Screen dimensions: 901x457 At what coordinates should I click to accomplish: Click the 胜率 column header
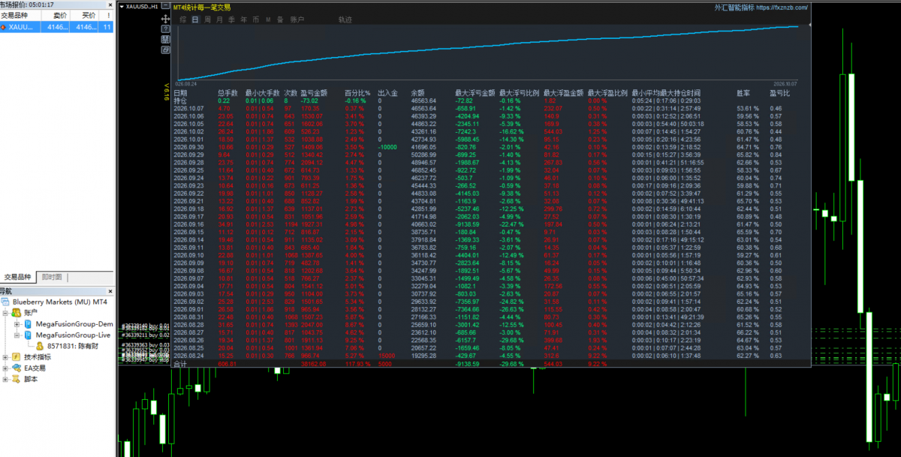743,93
